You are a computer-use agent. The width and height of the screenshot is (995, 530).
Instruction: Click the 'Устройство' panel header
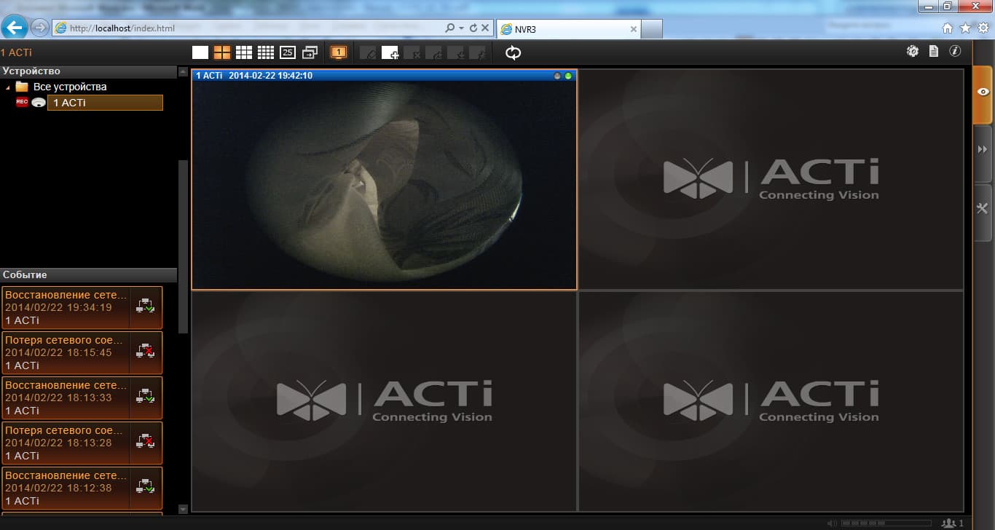(x=88, y=71)
